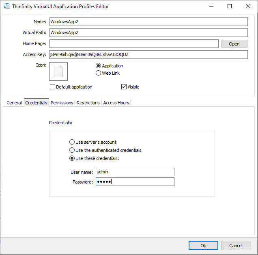Screen dimensions: 258x255
Task: Choose Use the authenticated credentials option
Action: click(x=72, y=150)
